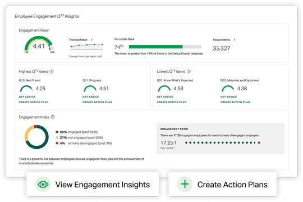Click the red dot in engagement ratio row
303x202 pixels.
click(x=259, y=143)
